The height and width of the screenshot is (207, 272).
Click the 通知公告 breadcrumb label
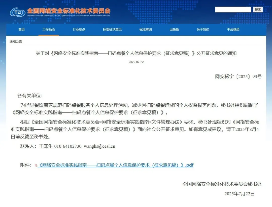point(16,42)
